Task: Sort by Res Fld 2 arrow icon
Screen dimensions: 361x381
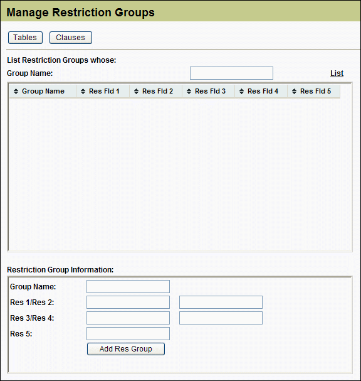Action: 137,92
